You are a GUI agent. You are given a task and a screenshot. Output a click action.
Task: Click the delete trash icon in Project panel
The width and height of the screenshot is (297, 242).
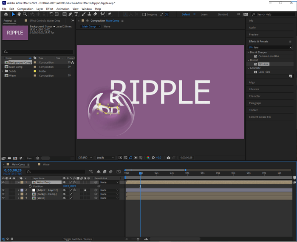click(37, 159)
